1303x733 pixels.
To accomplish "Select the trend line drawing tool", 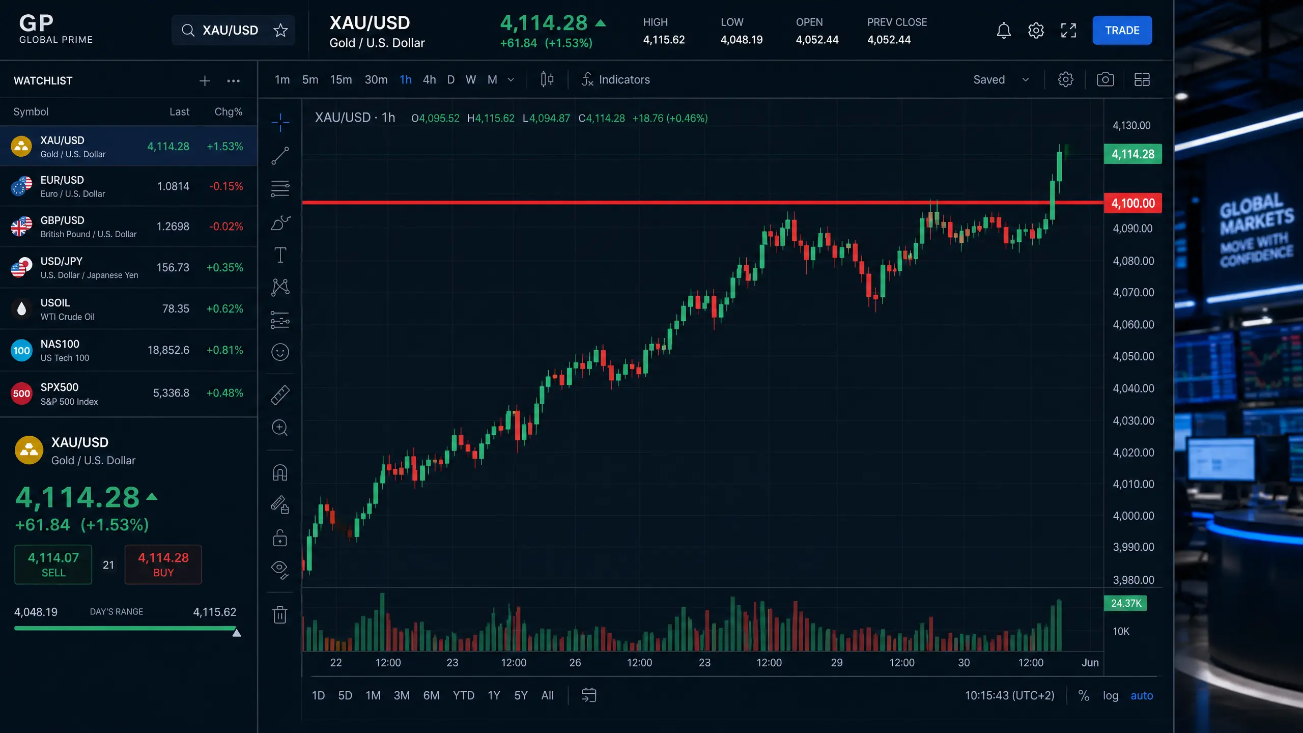I will pos(280,155).
